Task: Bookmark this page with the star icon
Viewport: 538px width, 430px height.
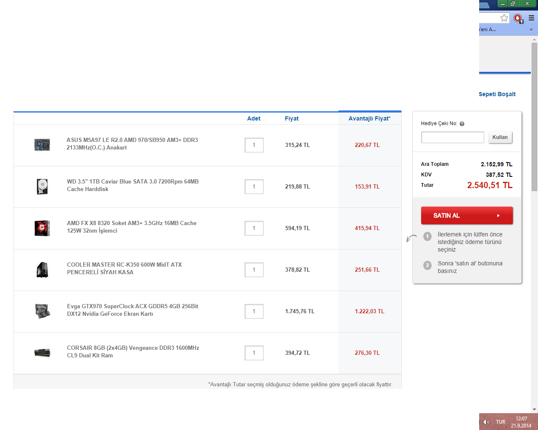Action: [504, 18]
